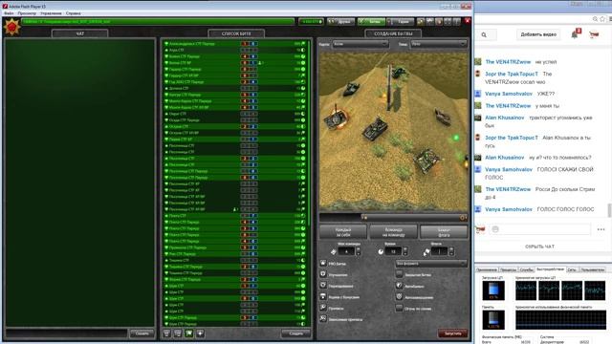Click second filter icon below battle list
This screenshot has height=344, width=612.
coord(178,333)
